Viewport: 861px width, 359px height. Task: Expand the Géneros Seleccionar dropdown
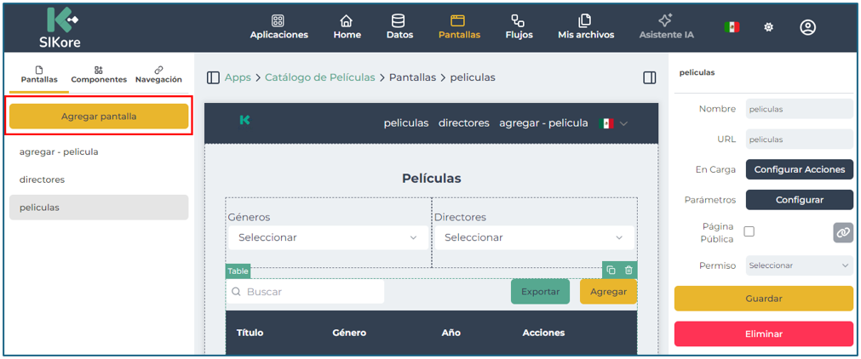pos(328,237)
